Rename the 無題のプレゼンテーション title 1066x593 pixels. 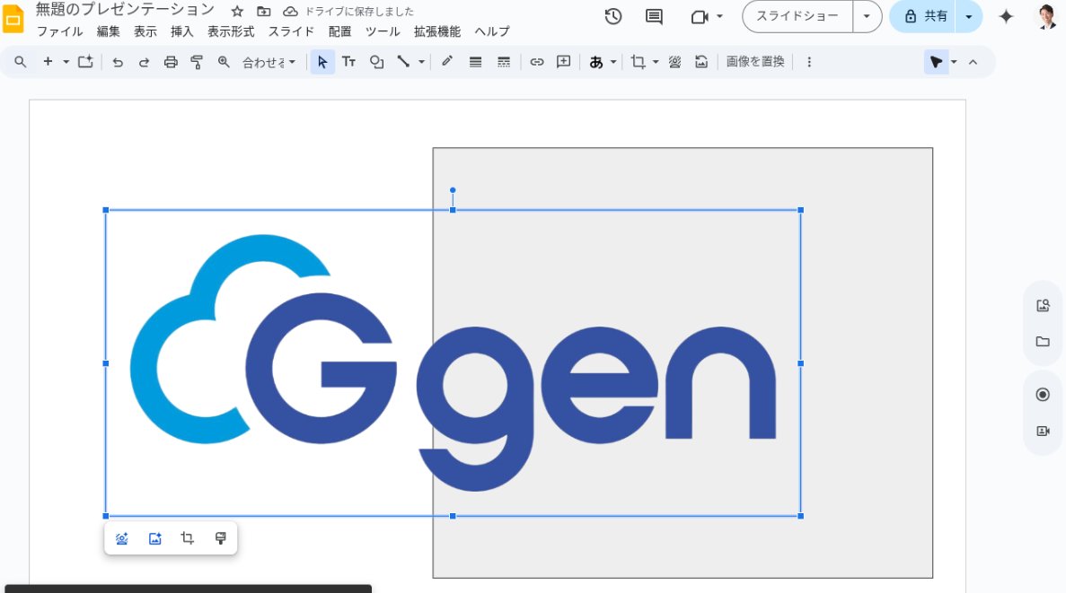(x=125, y=10)
